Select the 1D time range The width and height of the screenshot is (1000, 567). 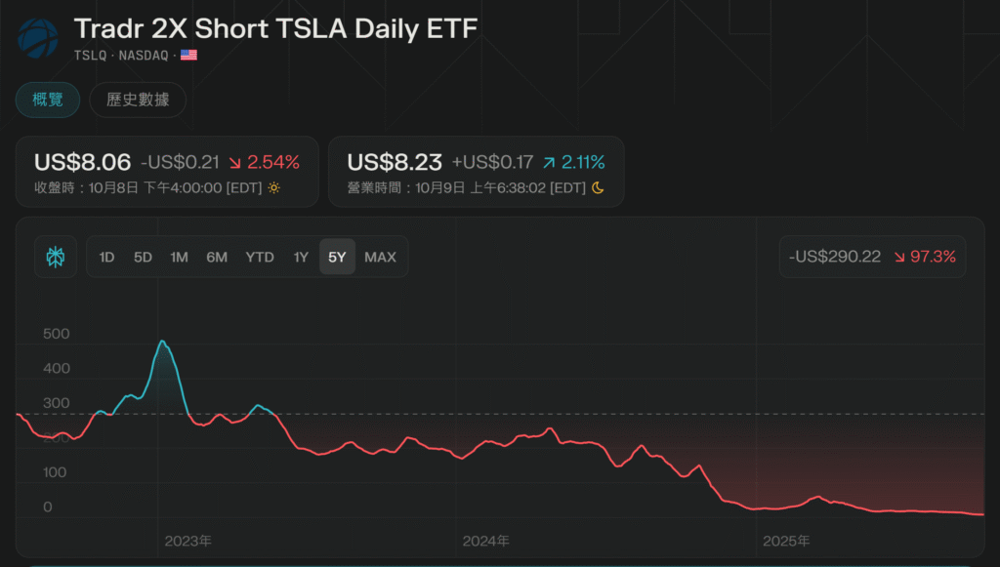pos(107,257)
